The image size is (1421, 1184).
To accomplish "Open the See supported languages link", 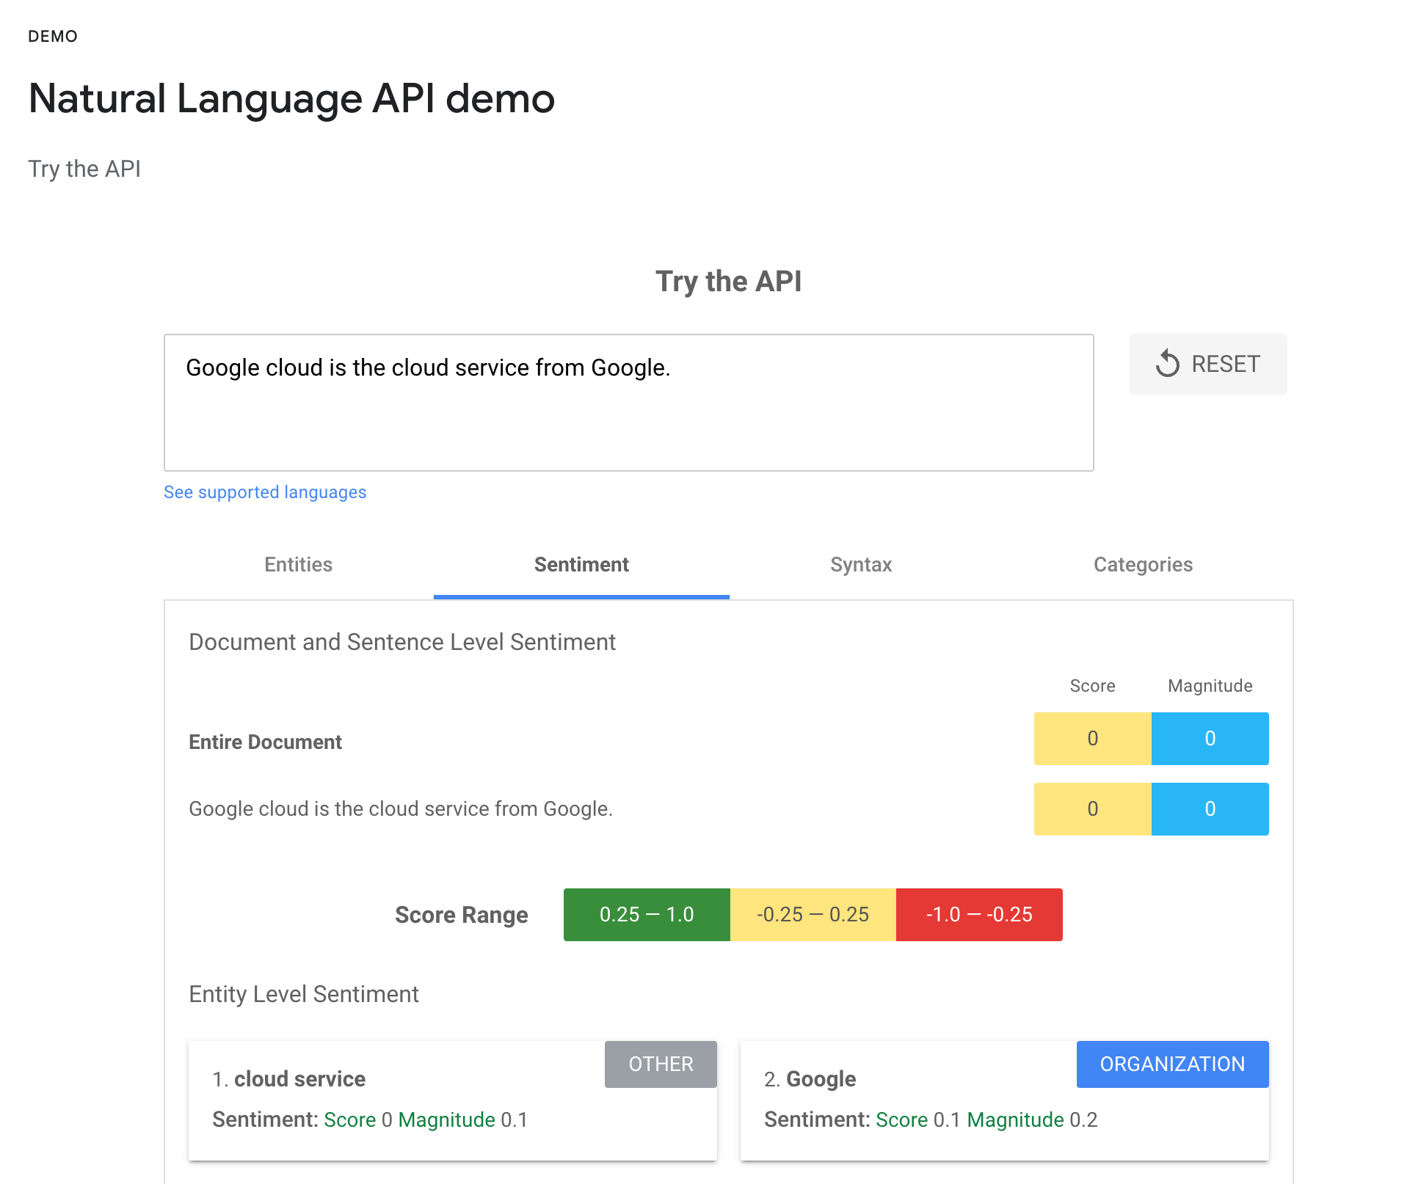I will click(265, 492).
